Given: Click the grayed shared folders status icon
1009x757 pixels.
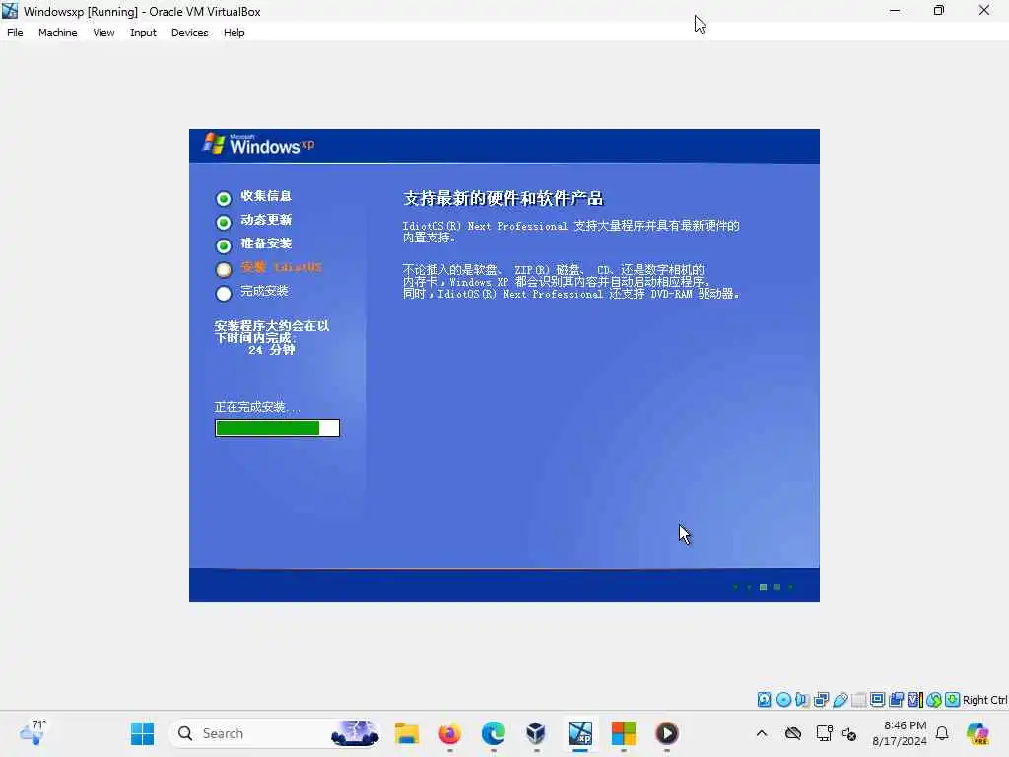Looking at the screenshot, I should point(858,699).
